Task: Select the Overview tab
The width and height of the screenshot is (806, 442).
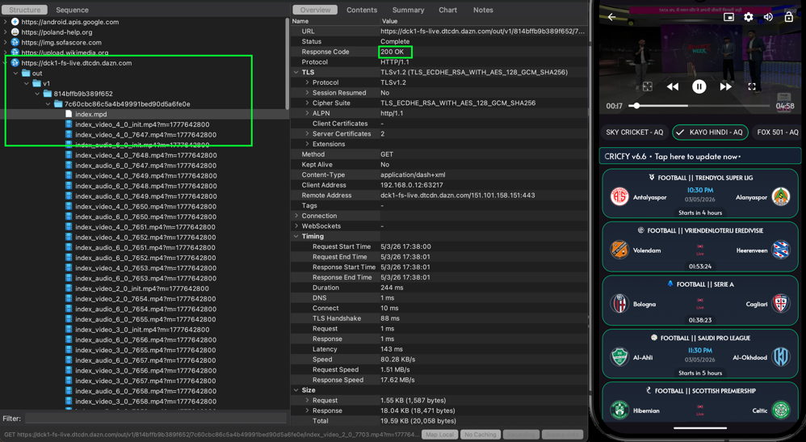Action: tap(315, 10)
